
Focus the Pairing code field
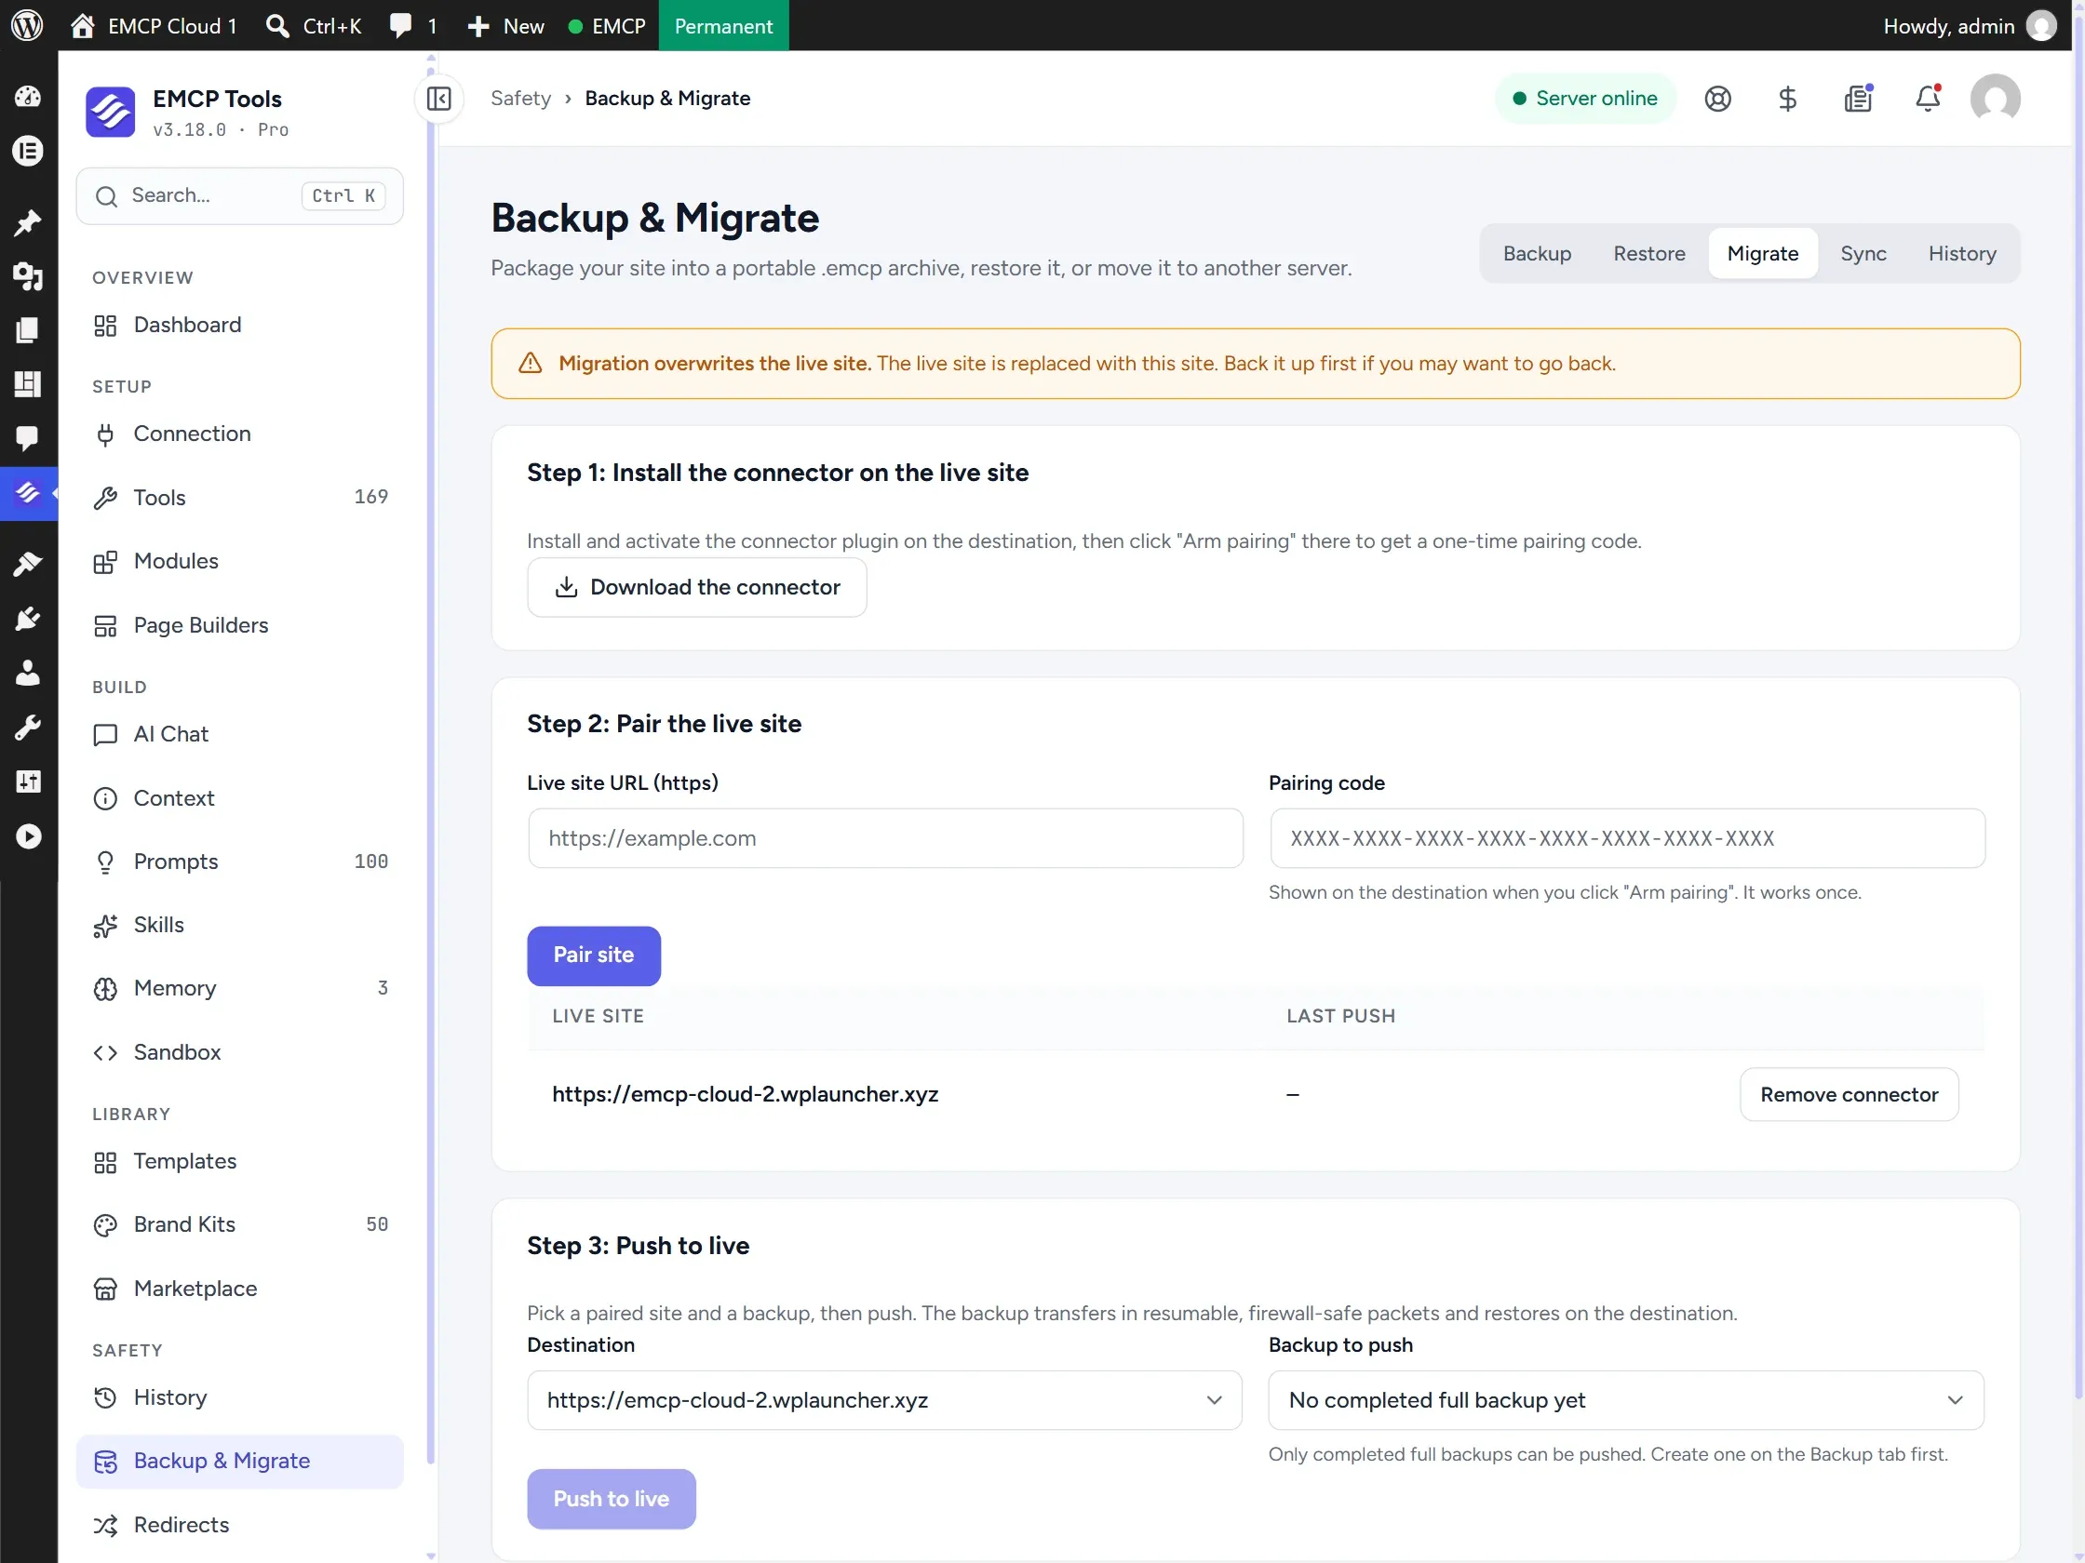point(1627,837)
